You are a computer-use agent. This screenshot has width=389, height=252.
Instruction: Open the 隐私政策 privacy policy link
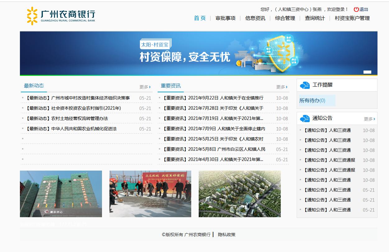(228, 235)
